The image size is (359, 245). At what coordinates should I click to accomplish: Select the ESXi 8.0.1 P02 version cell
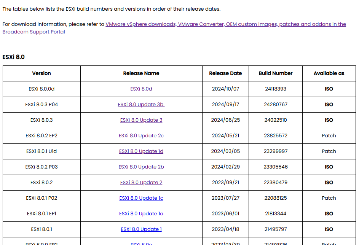pos(41,198)
